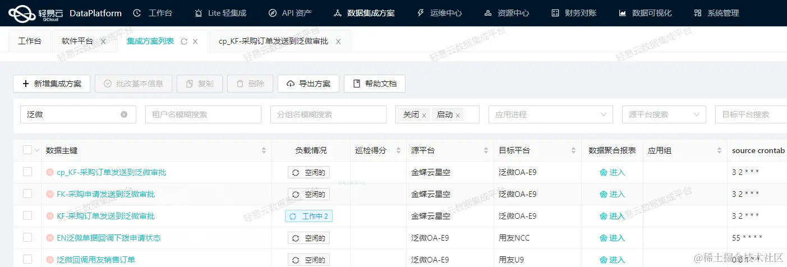The image size is (787, 267).
Task: Switch to cp_KF-采购订单发送到泛微审批 tab
Action: (273, 41)
